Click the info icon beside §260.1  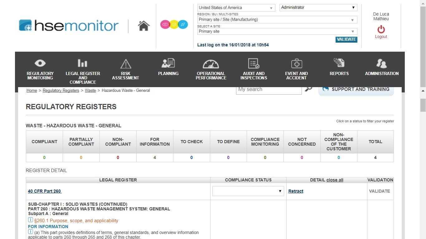tap(30, 220)
